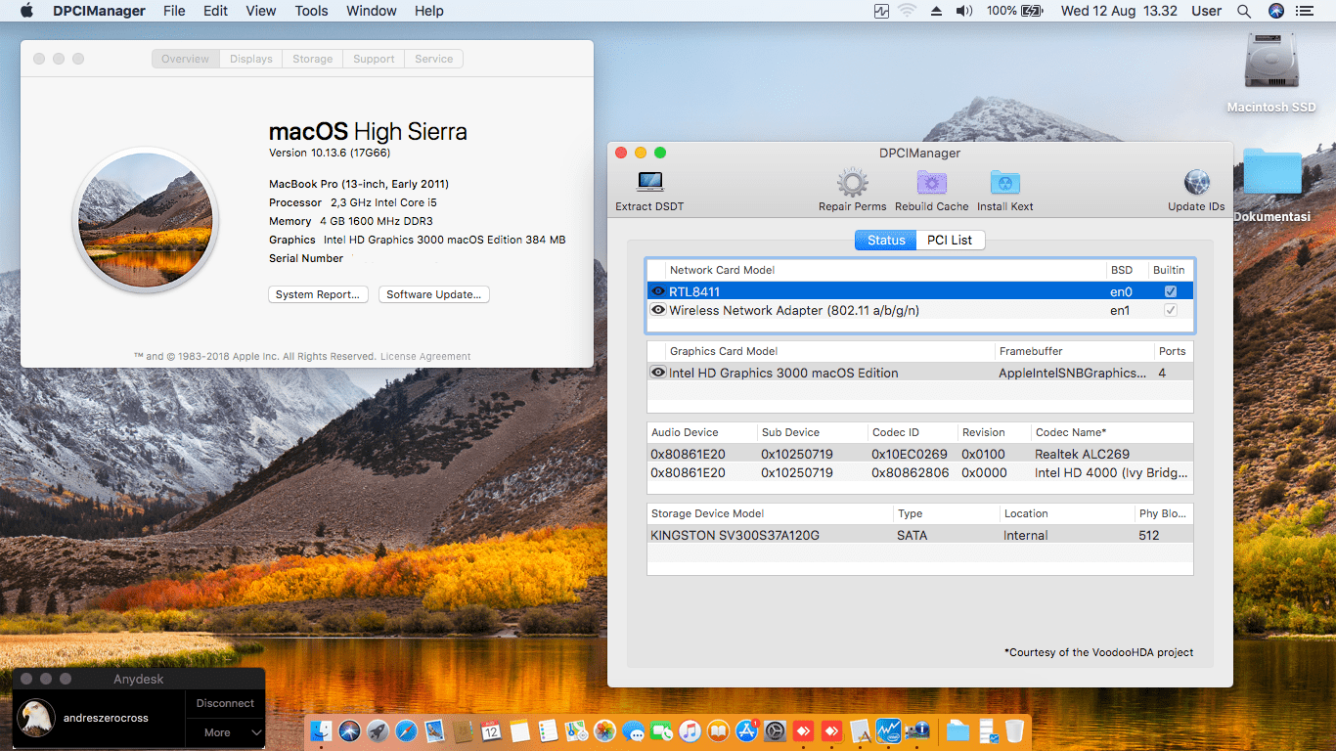Open the Tools menu in the menu bar
Viewport: 1336px width, 751px height.
[311, 11]
